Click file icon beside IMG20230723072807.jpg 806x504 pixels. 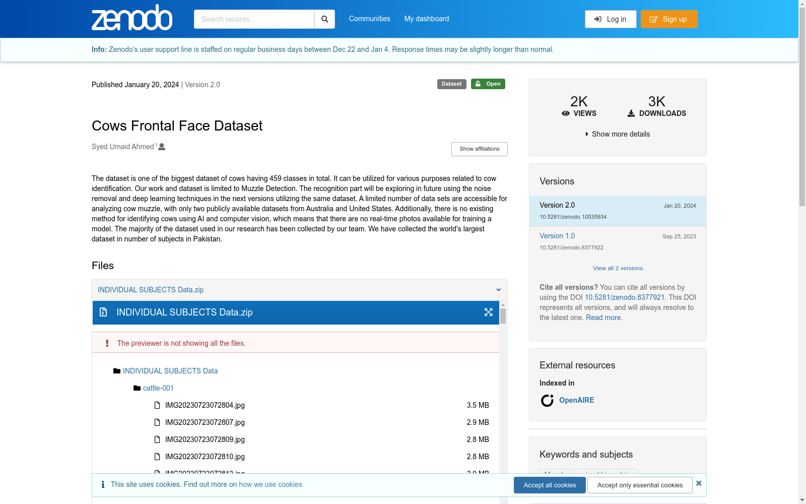click(157, 422)
